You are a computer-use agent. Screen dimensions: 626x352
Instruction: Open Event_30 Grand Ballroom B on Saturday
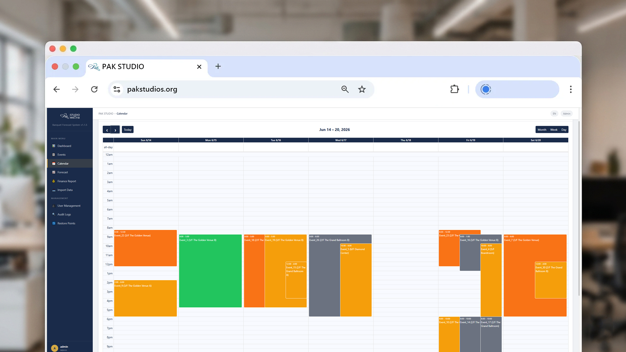click(x=551, y=280)
